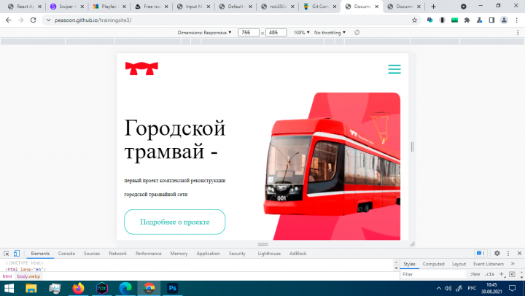Select the Styles sidebar tab
The image size is (525, 296).
[x=409, y=264]
